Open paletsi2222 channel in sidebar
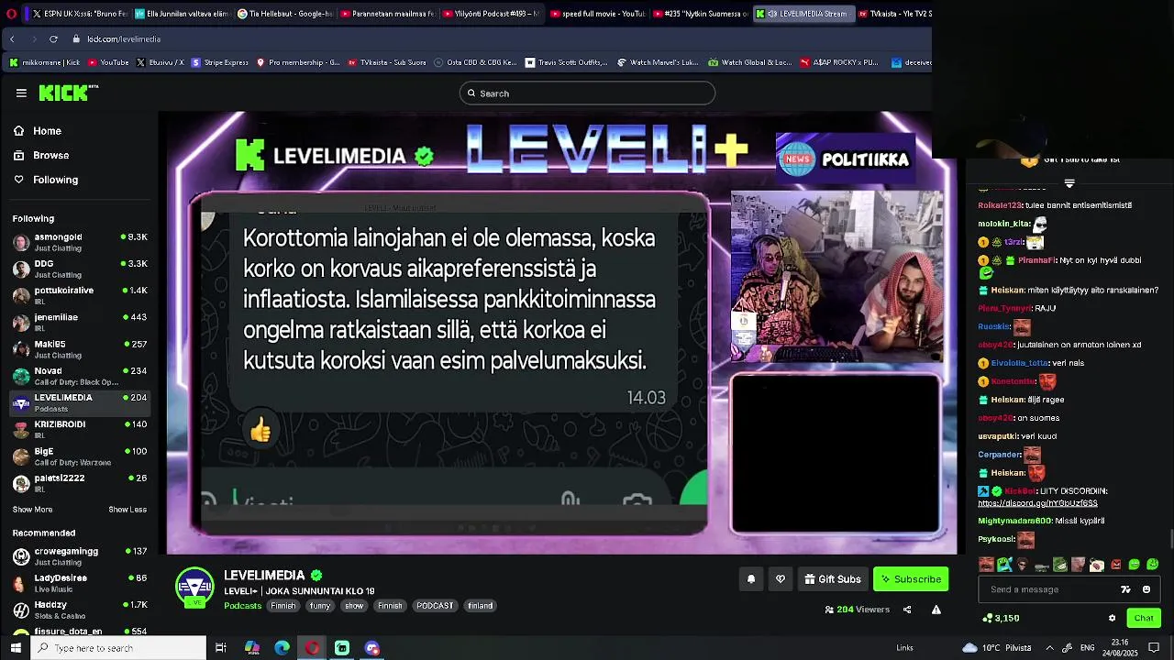This screenshot has height=660, width=1174. 80,482
